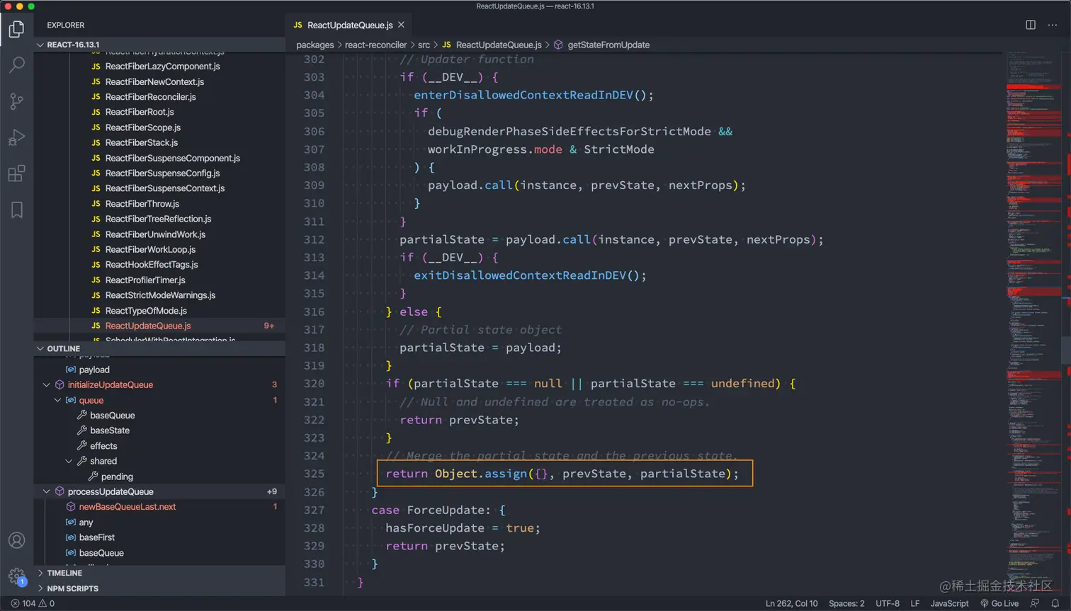Click line number 325 in the gutter
Screen dimensions: 1071x611
tap(314, 474)
